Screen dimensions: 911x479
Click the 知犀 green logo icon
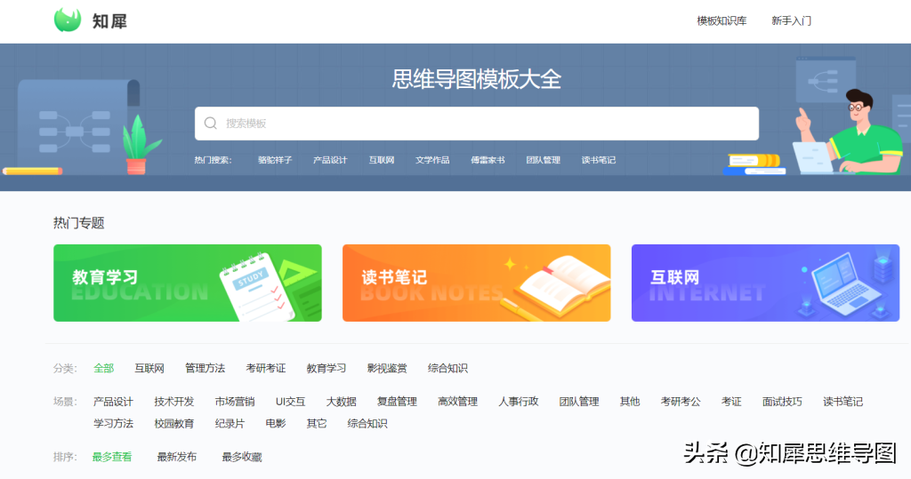click(68, 20)
